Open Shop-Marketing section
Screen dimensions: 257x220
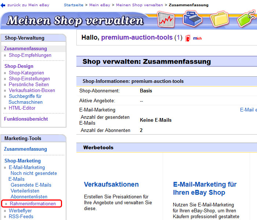click(x=22, y=161)
